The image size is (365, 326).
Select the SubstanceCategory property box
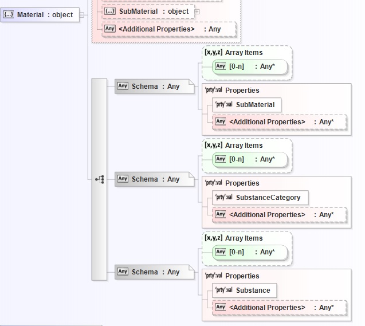point(260,198)
